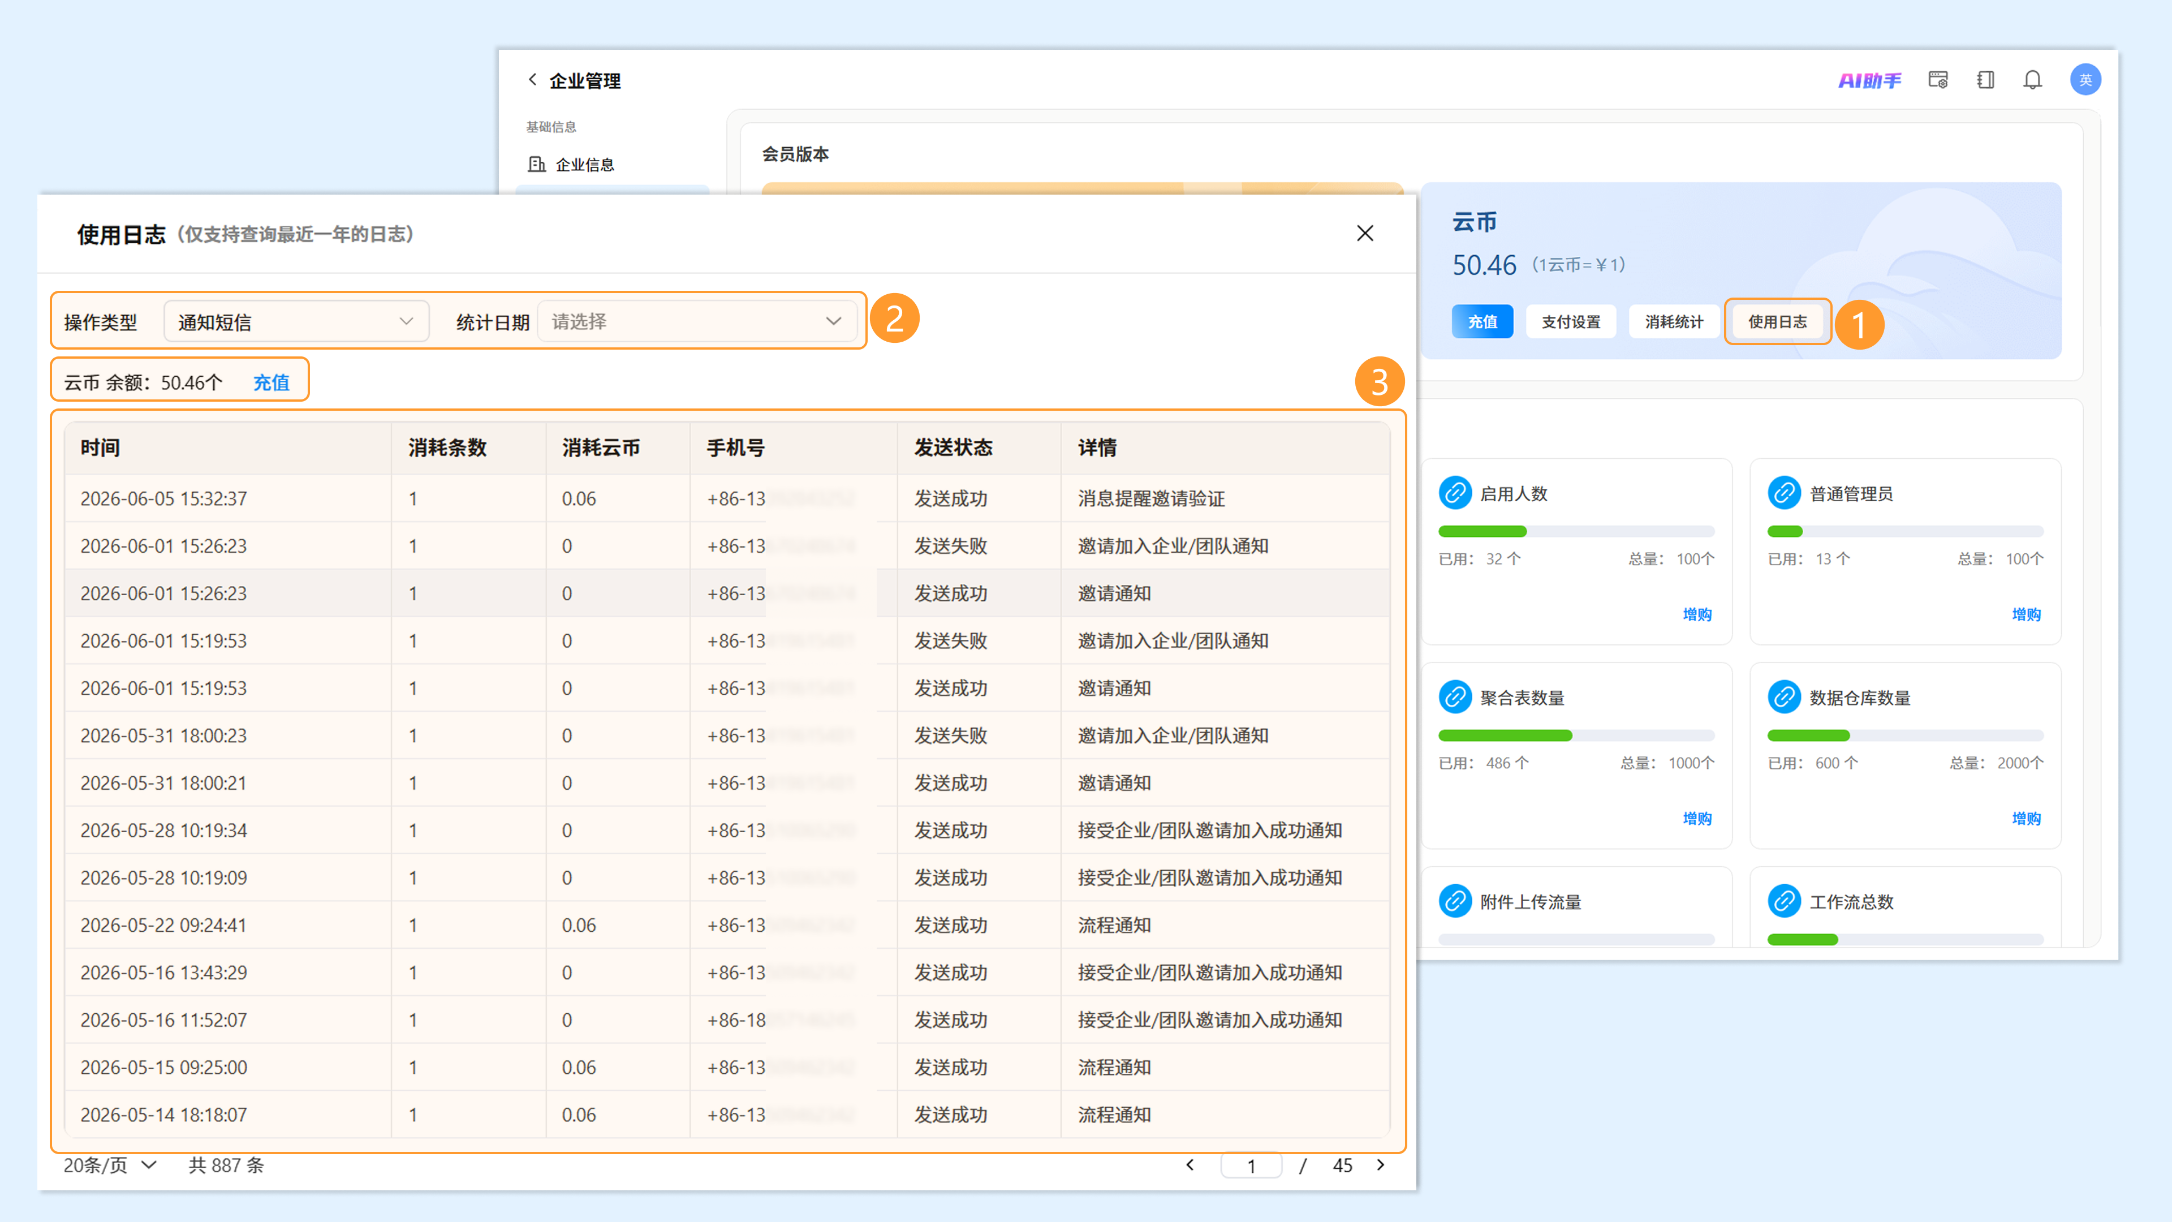This screenshot has width=2172, height=1222.
Task: Click the total pages number 45
Action: [1342, 1165]
